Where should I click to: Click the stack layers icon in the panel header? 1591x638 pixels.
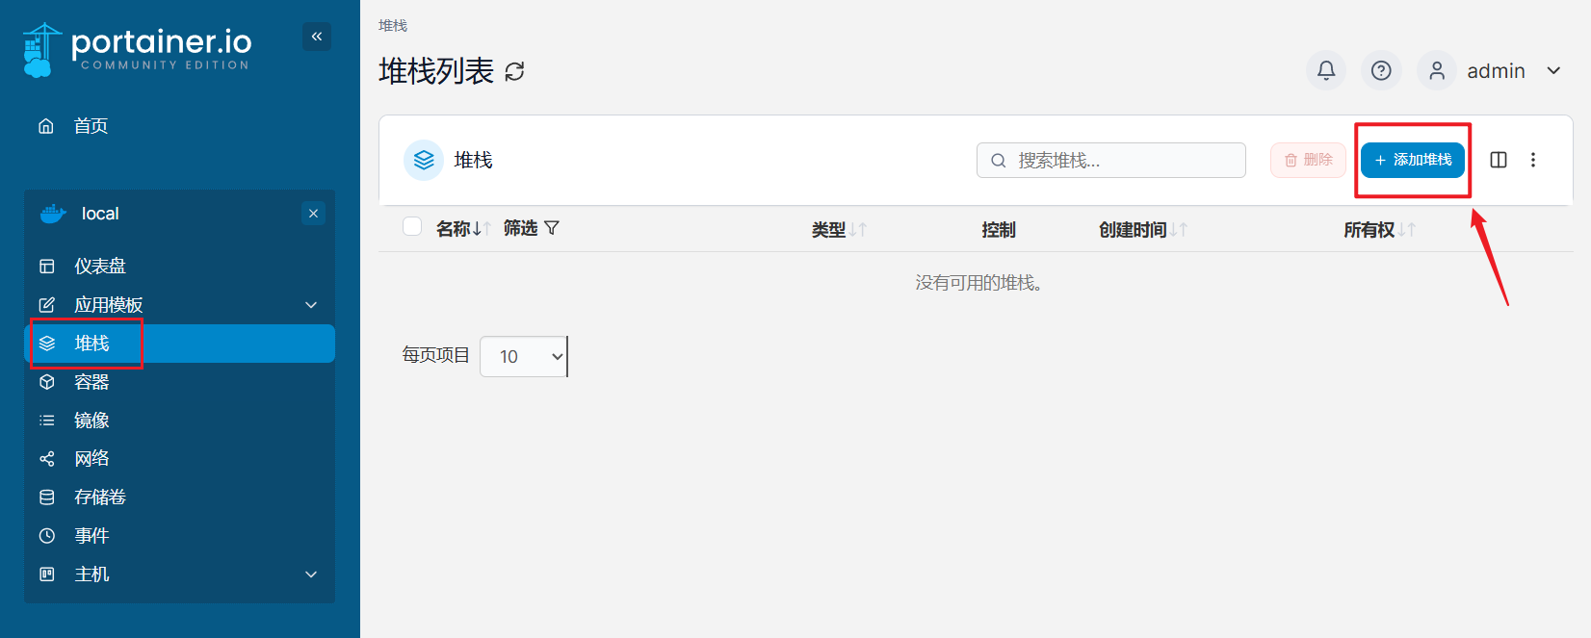424,160
